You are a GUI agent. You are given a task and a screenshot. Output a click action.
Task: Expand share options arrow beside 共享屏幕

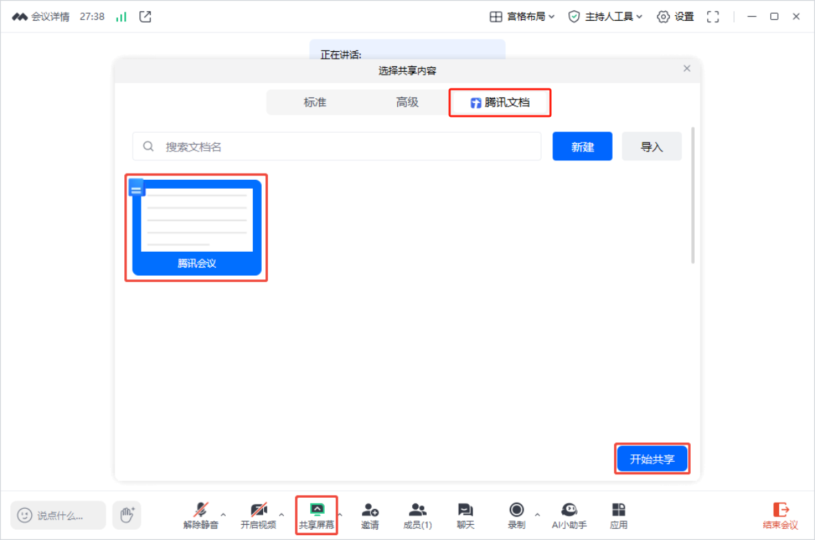(340, 514)
